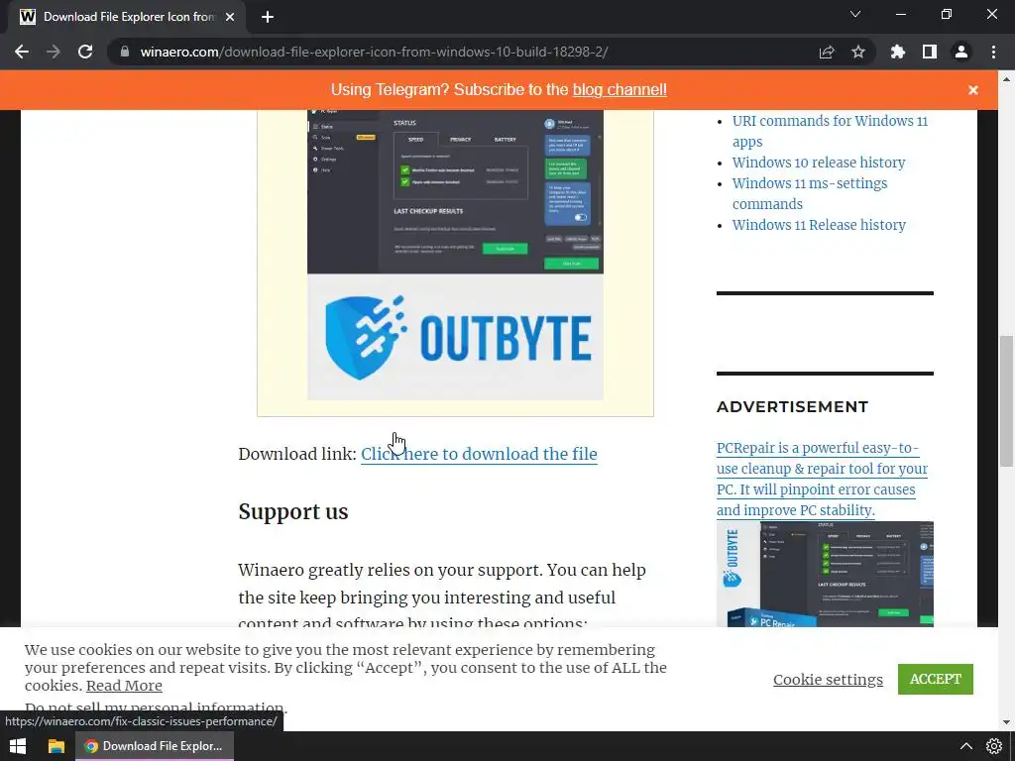Image resolution: width=1015 pixels, height=761 pixels.
Task: Click the scrollbar down arrow
Action: coord(1006,722)
